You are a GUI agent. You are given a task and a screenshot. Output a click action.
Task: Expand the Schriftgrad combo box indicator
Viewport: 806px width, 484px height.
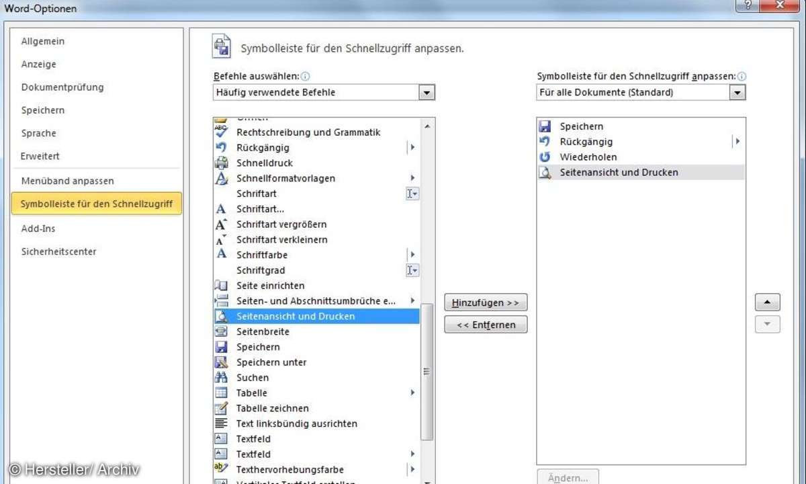pyautogui.click(x=412, y=270)
